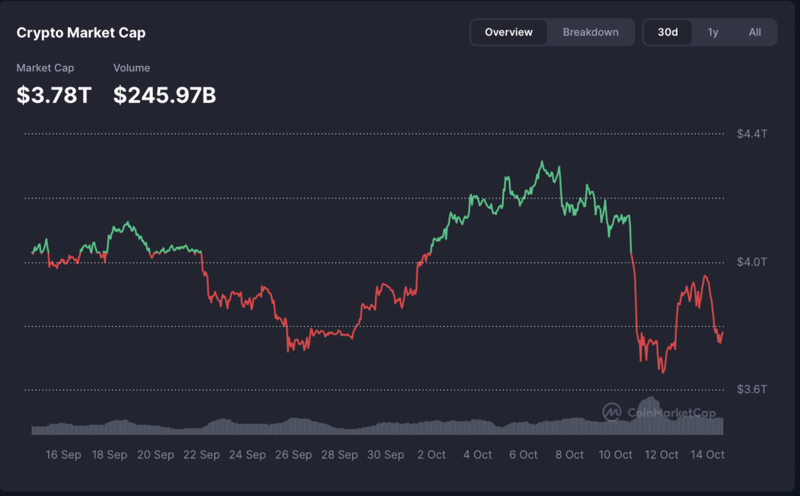
Task: Click the $3.6T axis label
Action: coord(751,389)
